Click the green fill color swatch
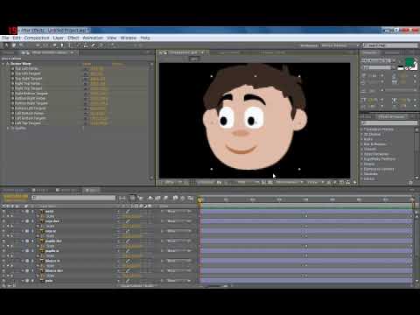The width and height of the screenshot is (420, 315). pos(409,61)
